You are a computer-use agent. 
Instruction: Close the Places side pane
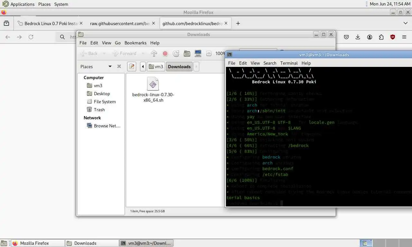tap(119, 66)
